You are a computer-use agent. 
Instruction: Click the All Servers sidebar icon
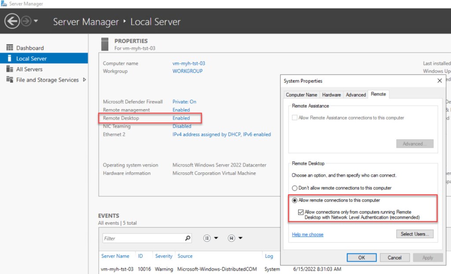tap(9, 69)
